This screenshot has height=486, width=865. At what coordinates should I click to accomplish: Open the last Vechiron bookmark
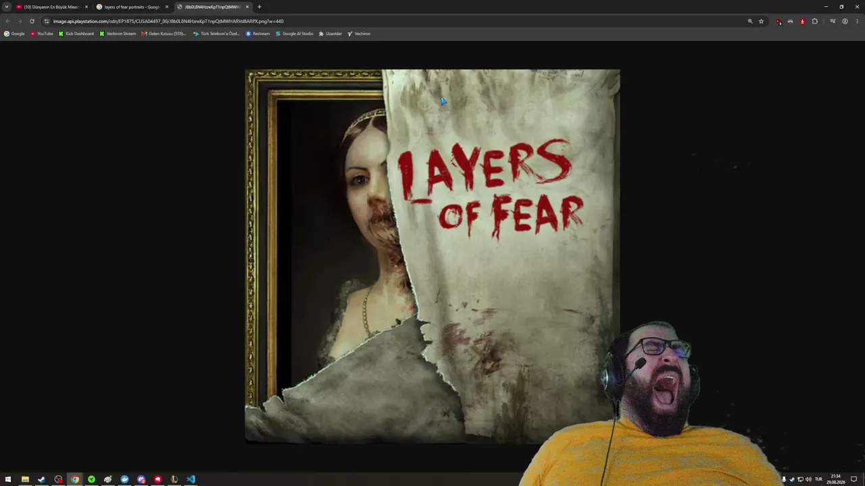tap(359, 34)
